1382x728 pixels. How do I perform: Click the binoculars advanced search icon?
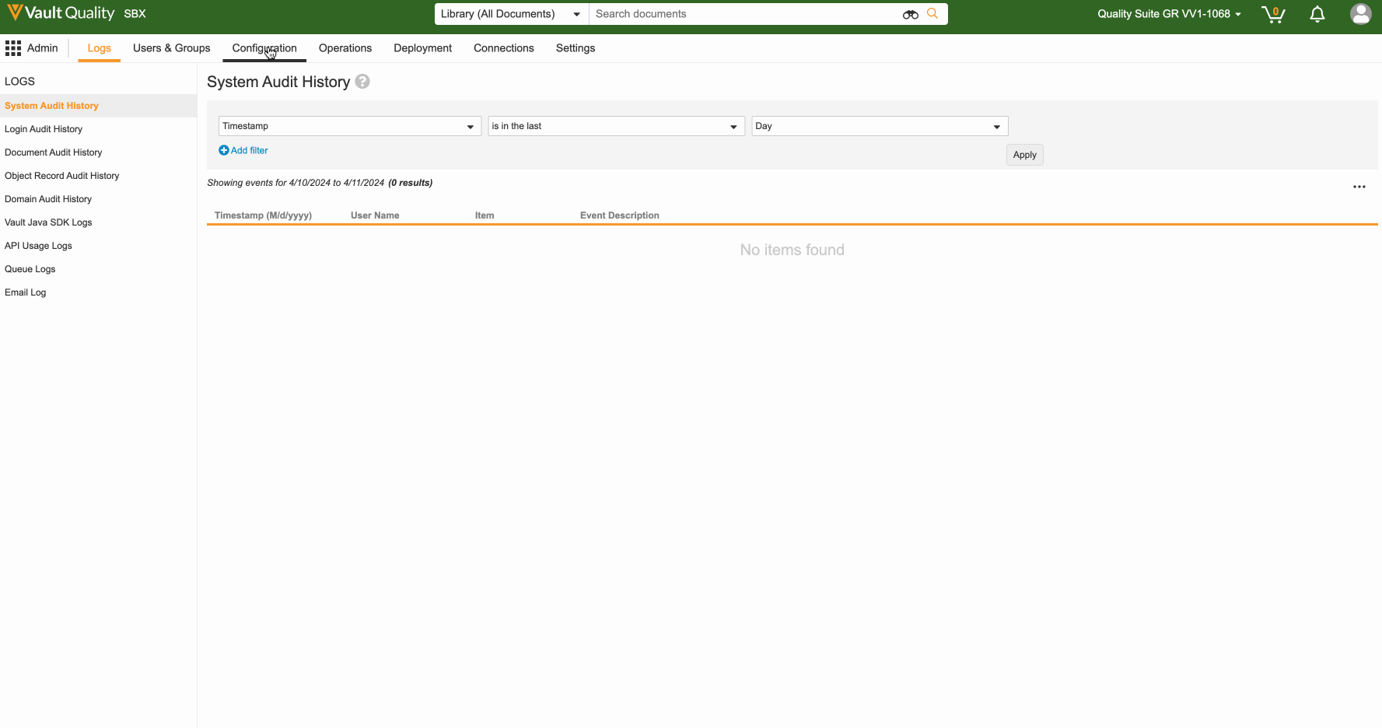(910, 14)
